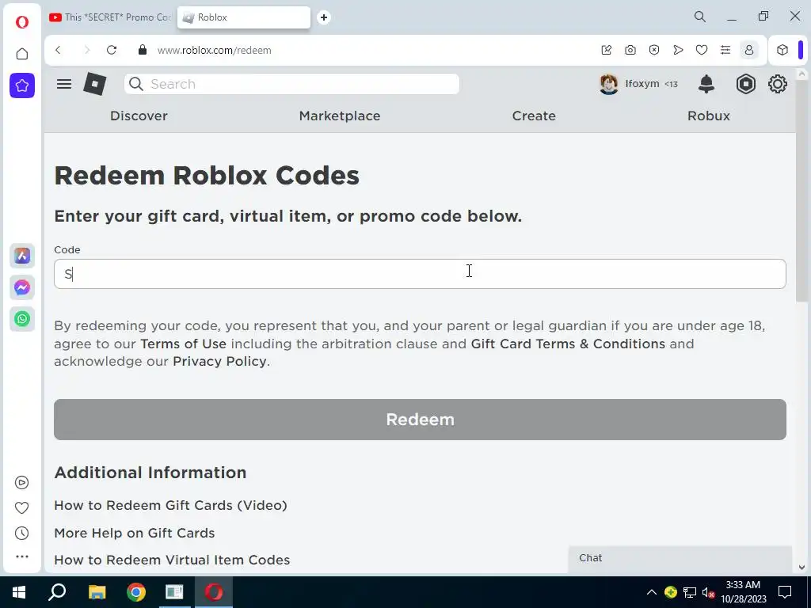
Task: Open the Opera menu logo
Action: tap(21, 22)
